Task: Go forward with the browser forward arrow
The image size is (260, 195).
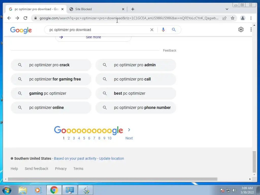Action: 17,18
